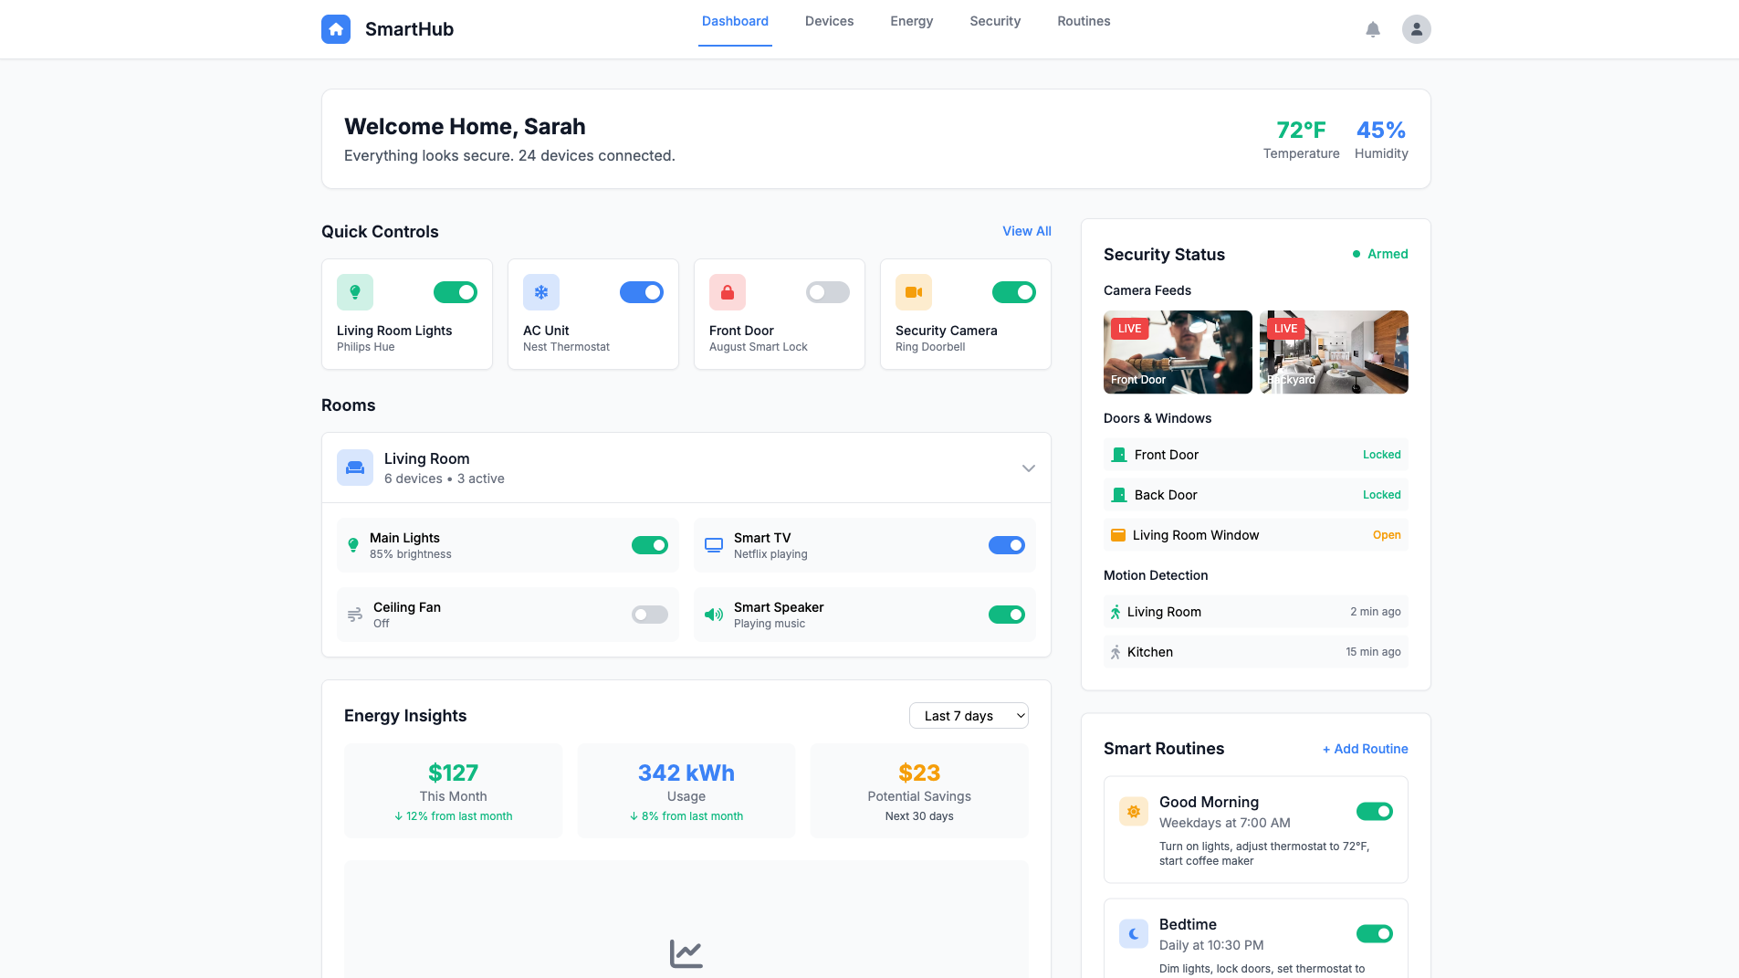Image resolution: width=1739 pixels, height=978 pixels.
Task: Select the Living Room Lights bulb icon
Action: (354, 292)
